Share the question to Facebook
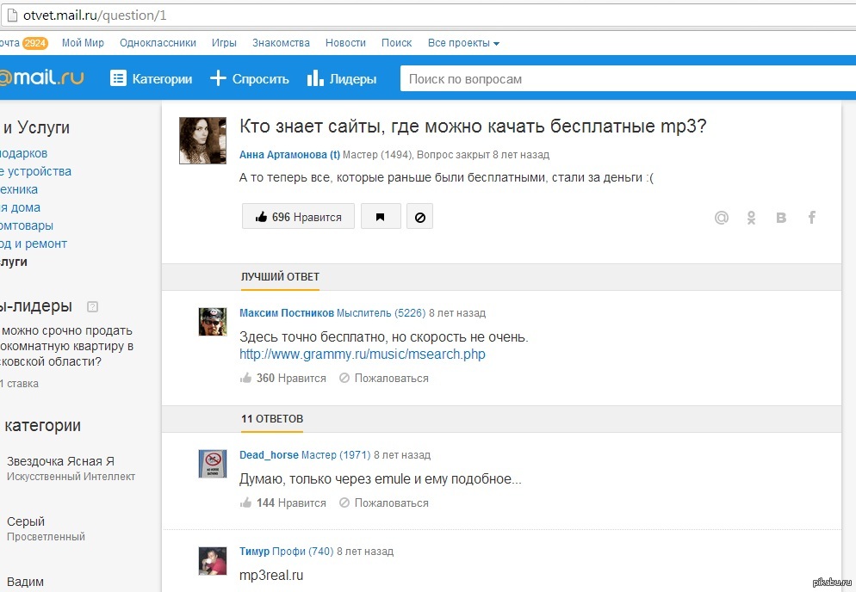 812,218
